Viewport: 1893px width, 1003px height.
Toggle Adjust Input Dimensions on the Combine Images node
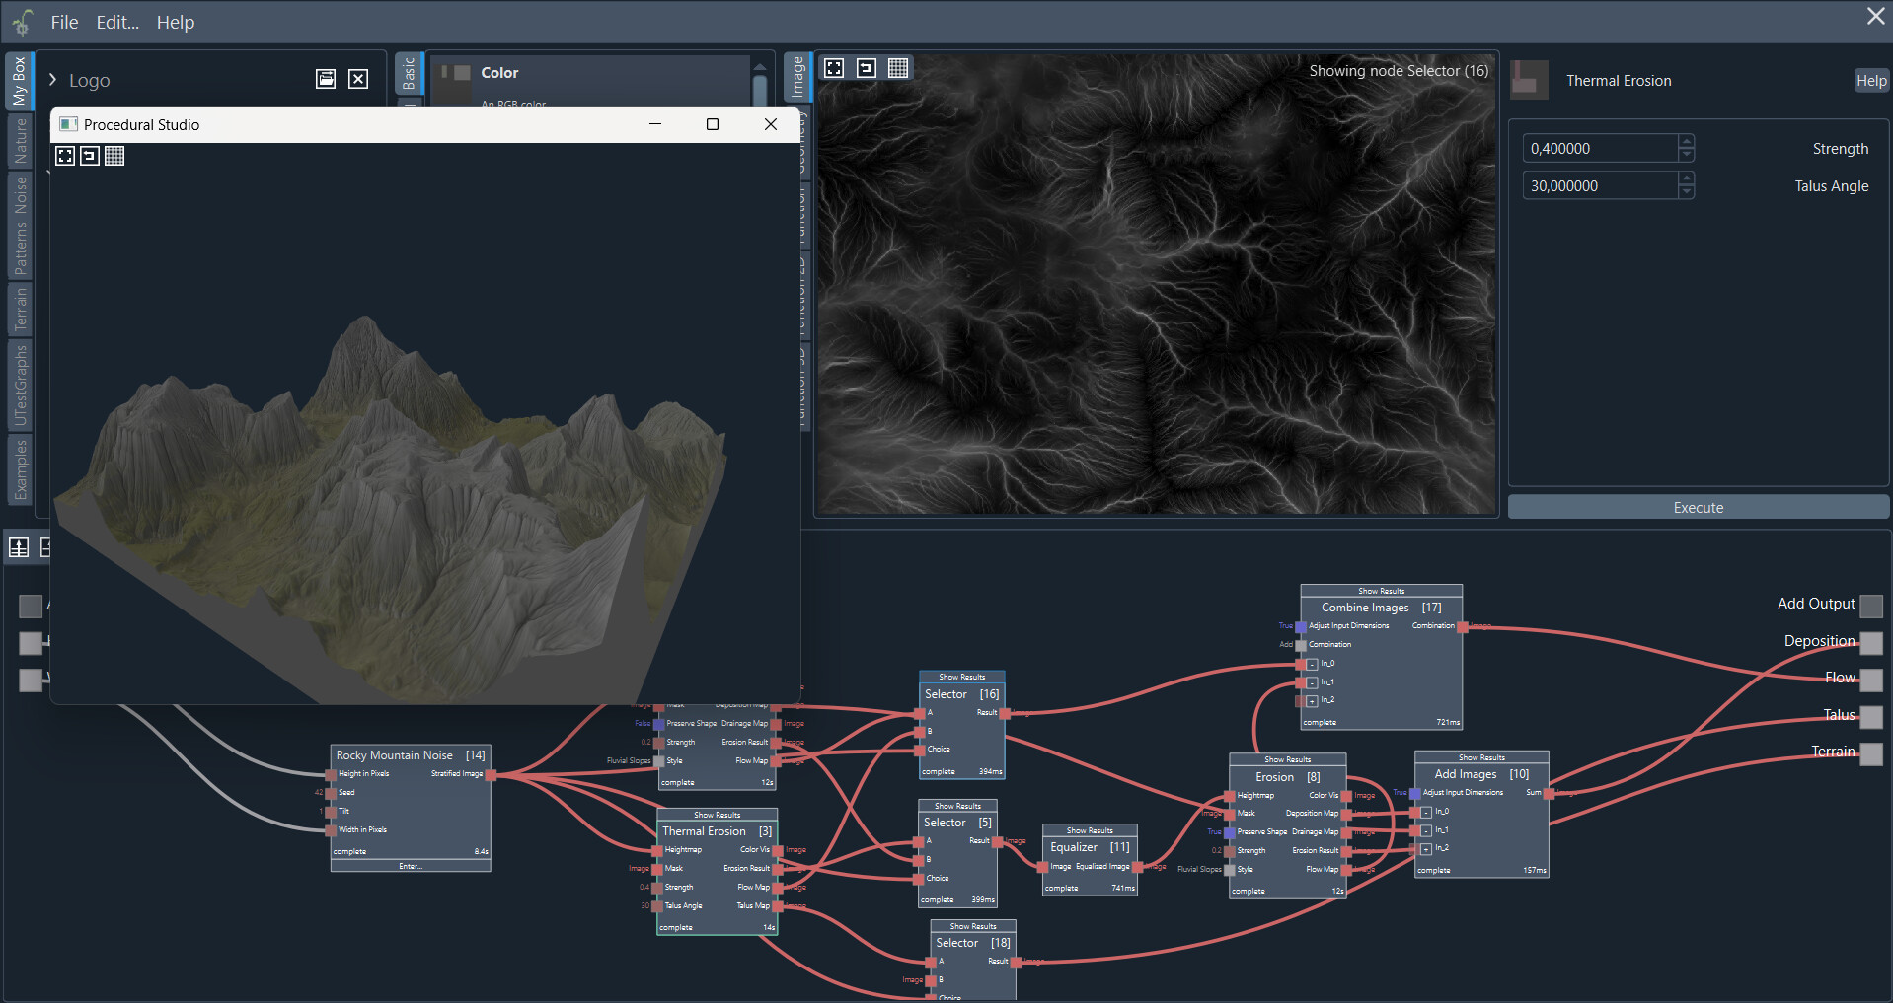tap(1299, 626)
